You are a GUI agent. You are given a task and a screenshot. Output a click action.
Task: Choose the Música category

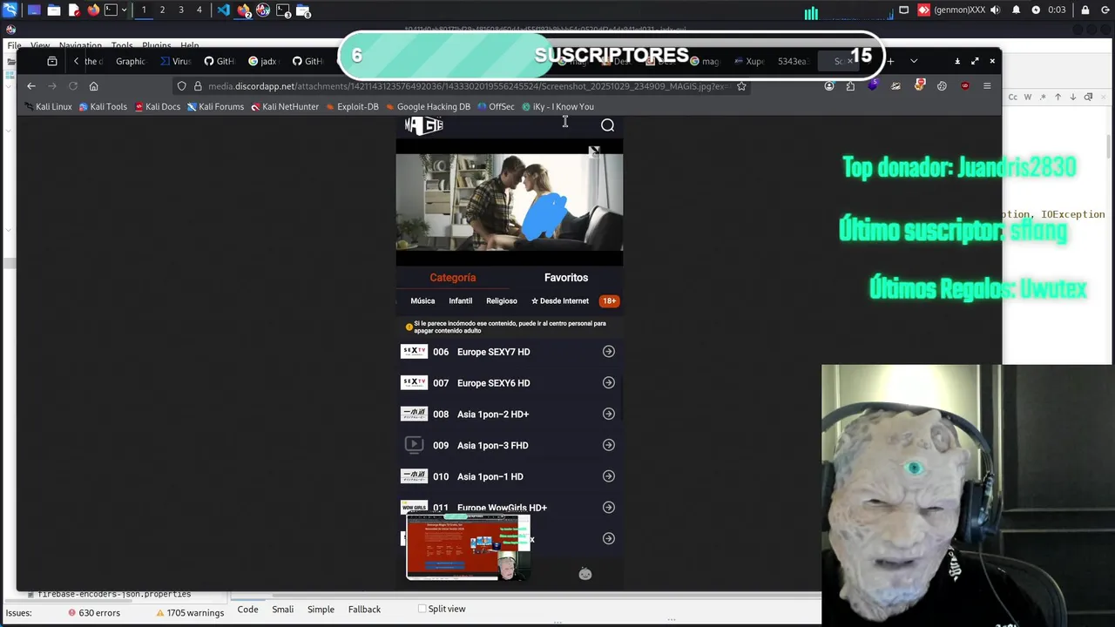point(422,301)
